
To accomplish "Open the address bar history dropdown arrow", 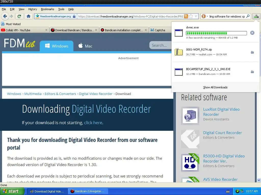I will (196, 16).
